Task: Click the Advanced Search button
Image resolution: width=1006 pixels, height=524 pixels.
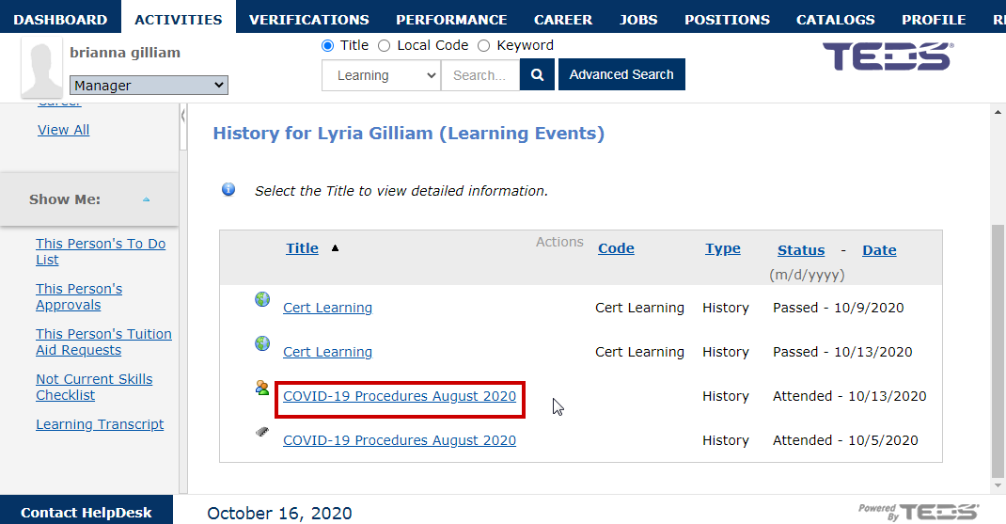Action: (x=621, y=74)
